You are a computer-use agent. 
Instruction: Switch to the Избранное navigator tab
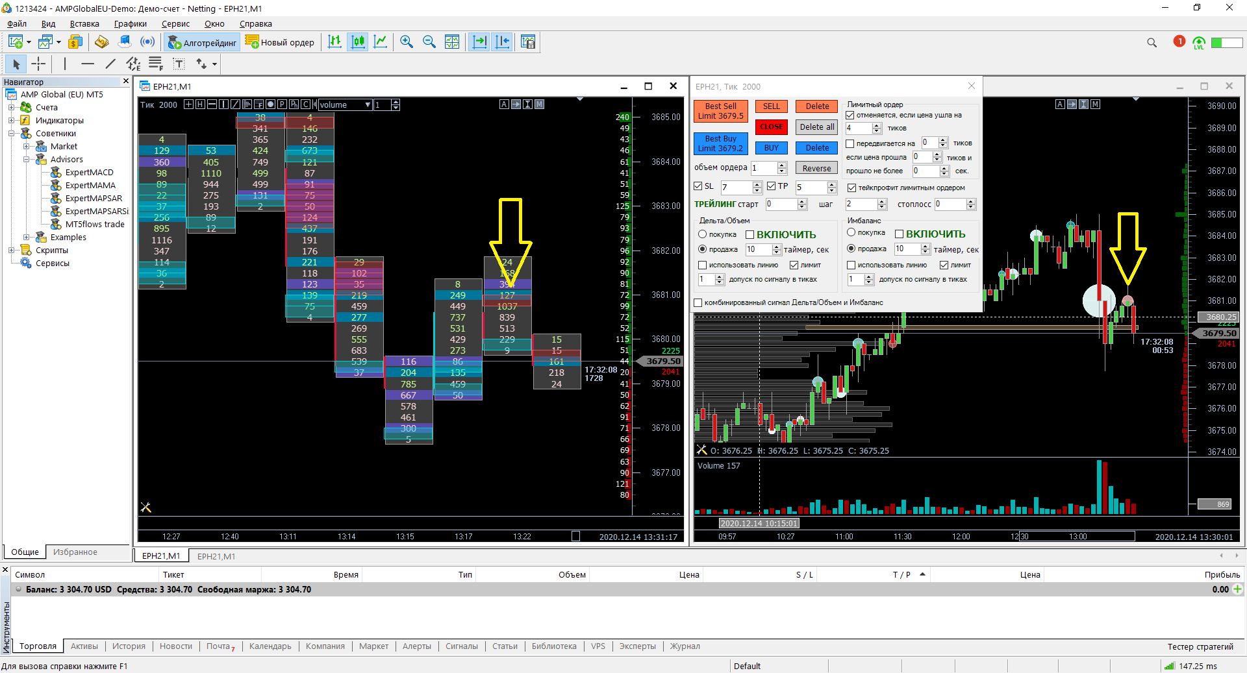(75, 552)
